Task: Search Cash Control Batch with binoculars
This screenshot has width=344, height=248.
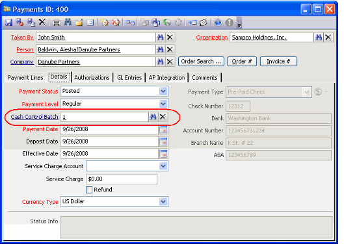Action: click(x=153, y=117)
